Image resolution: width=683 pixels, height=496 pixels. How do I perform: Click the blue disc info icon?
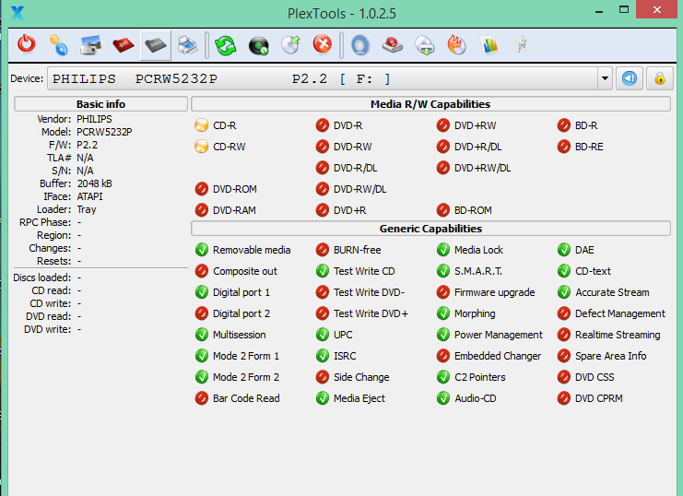pyautogui.click(x=360, y=45)
